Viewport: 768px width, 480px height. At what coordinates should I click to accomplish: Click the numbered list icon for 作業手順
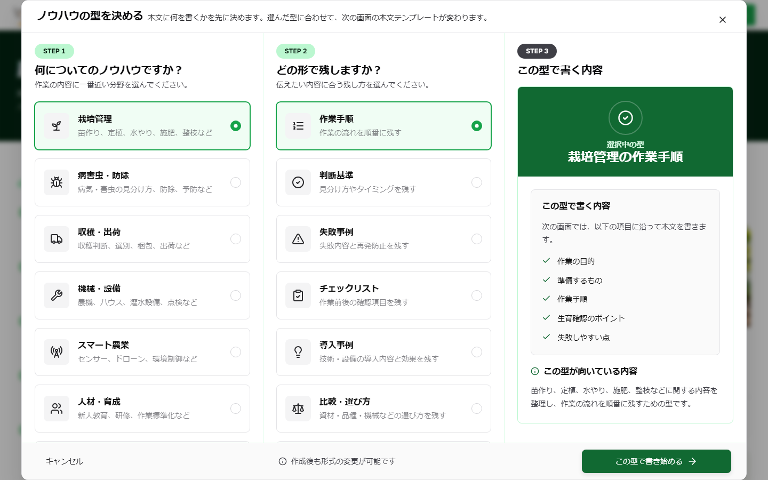click(x=298, y=126)
